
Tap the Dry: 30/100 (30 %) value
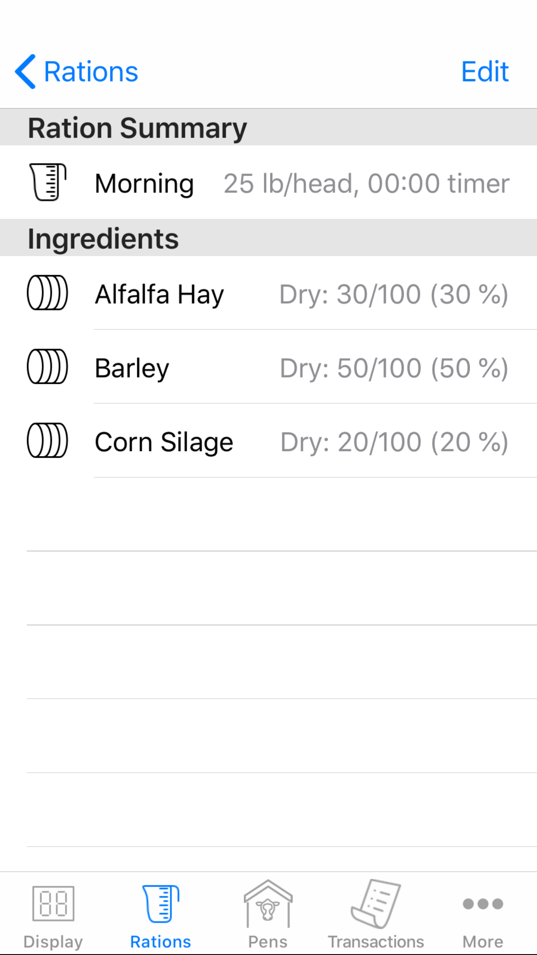[x=393, y=295]
